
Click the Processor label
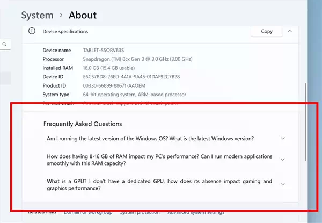(x=53, y=59)
